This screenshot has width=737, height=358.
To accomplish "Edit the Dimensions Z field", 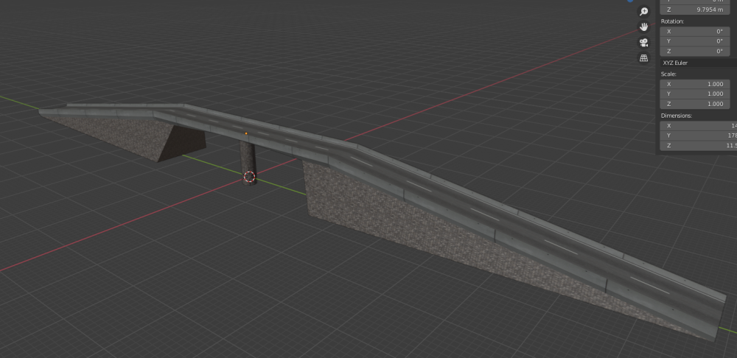I will [x=696, y=145].
